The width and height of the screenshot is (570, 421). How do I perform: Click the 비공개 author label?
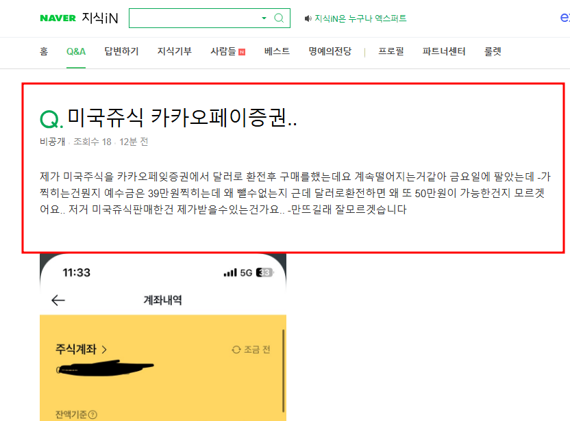coord(52,142)
